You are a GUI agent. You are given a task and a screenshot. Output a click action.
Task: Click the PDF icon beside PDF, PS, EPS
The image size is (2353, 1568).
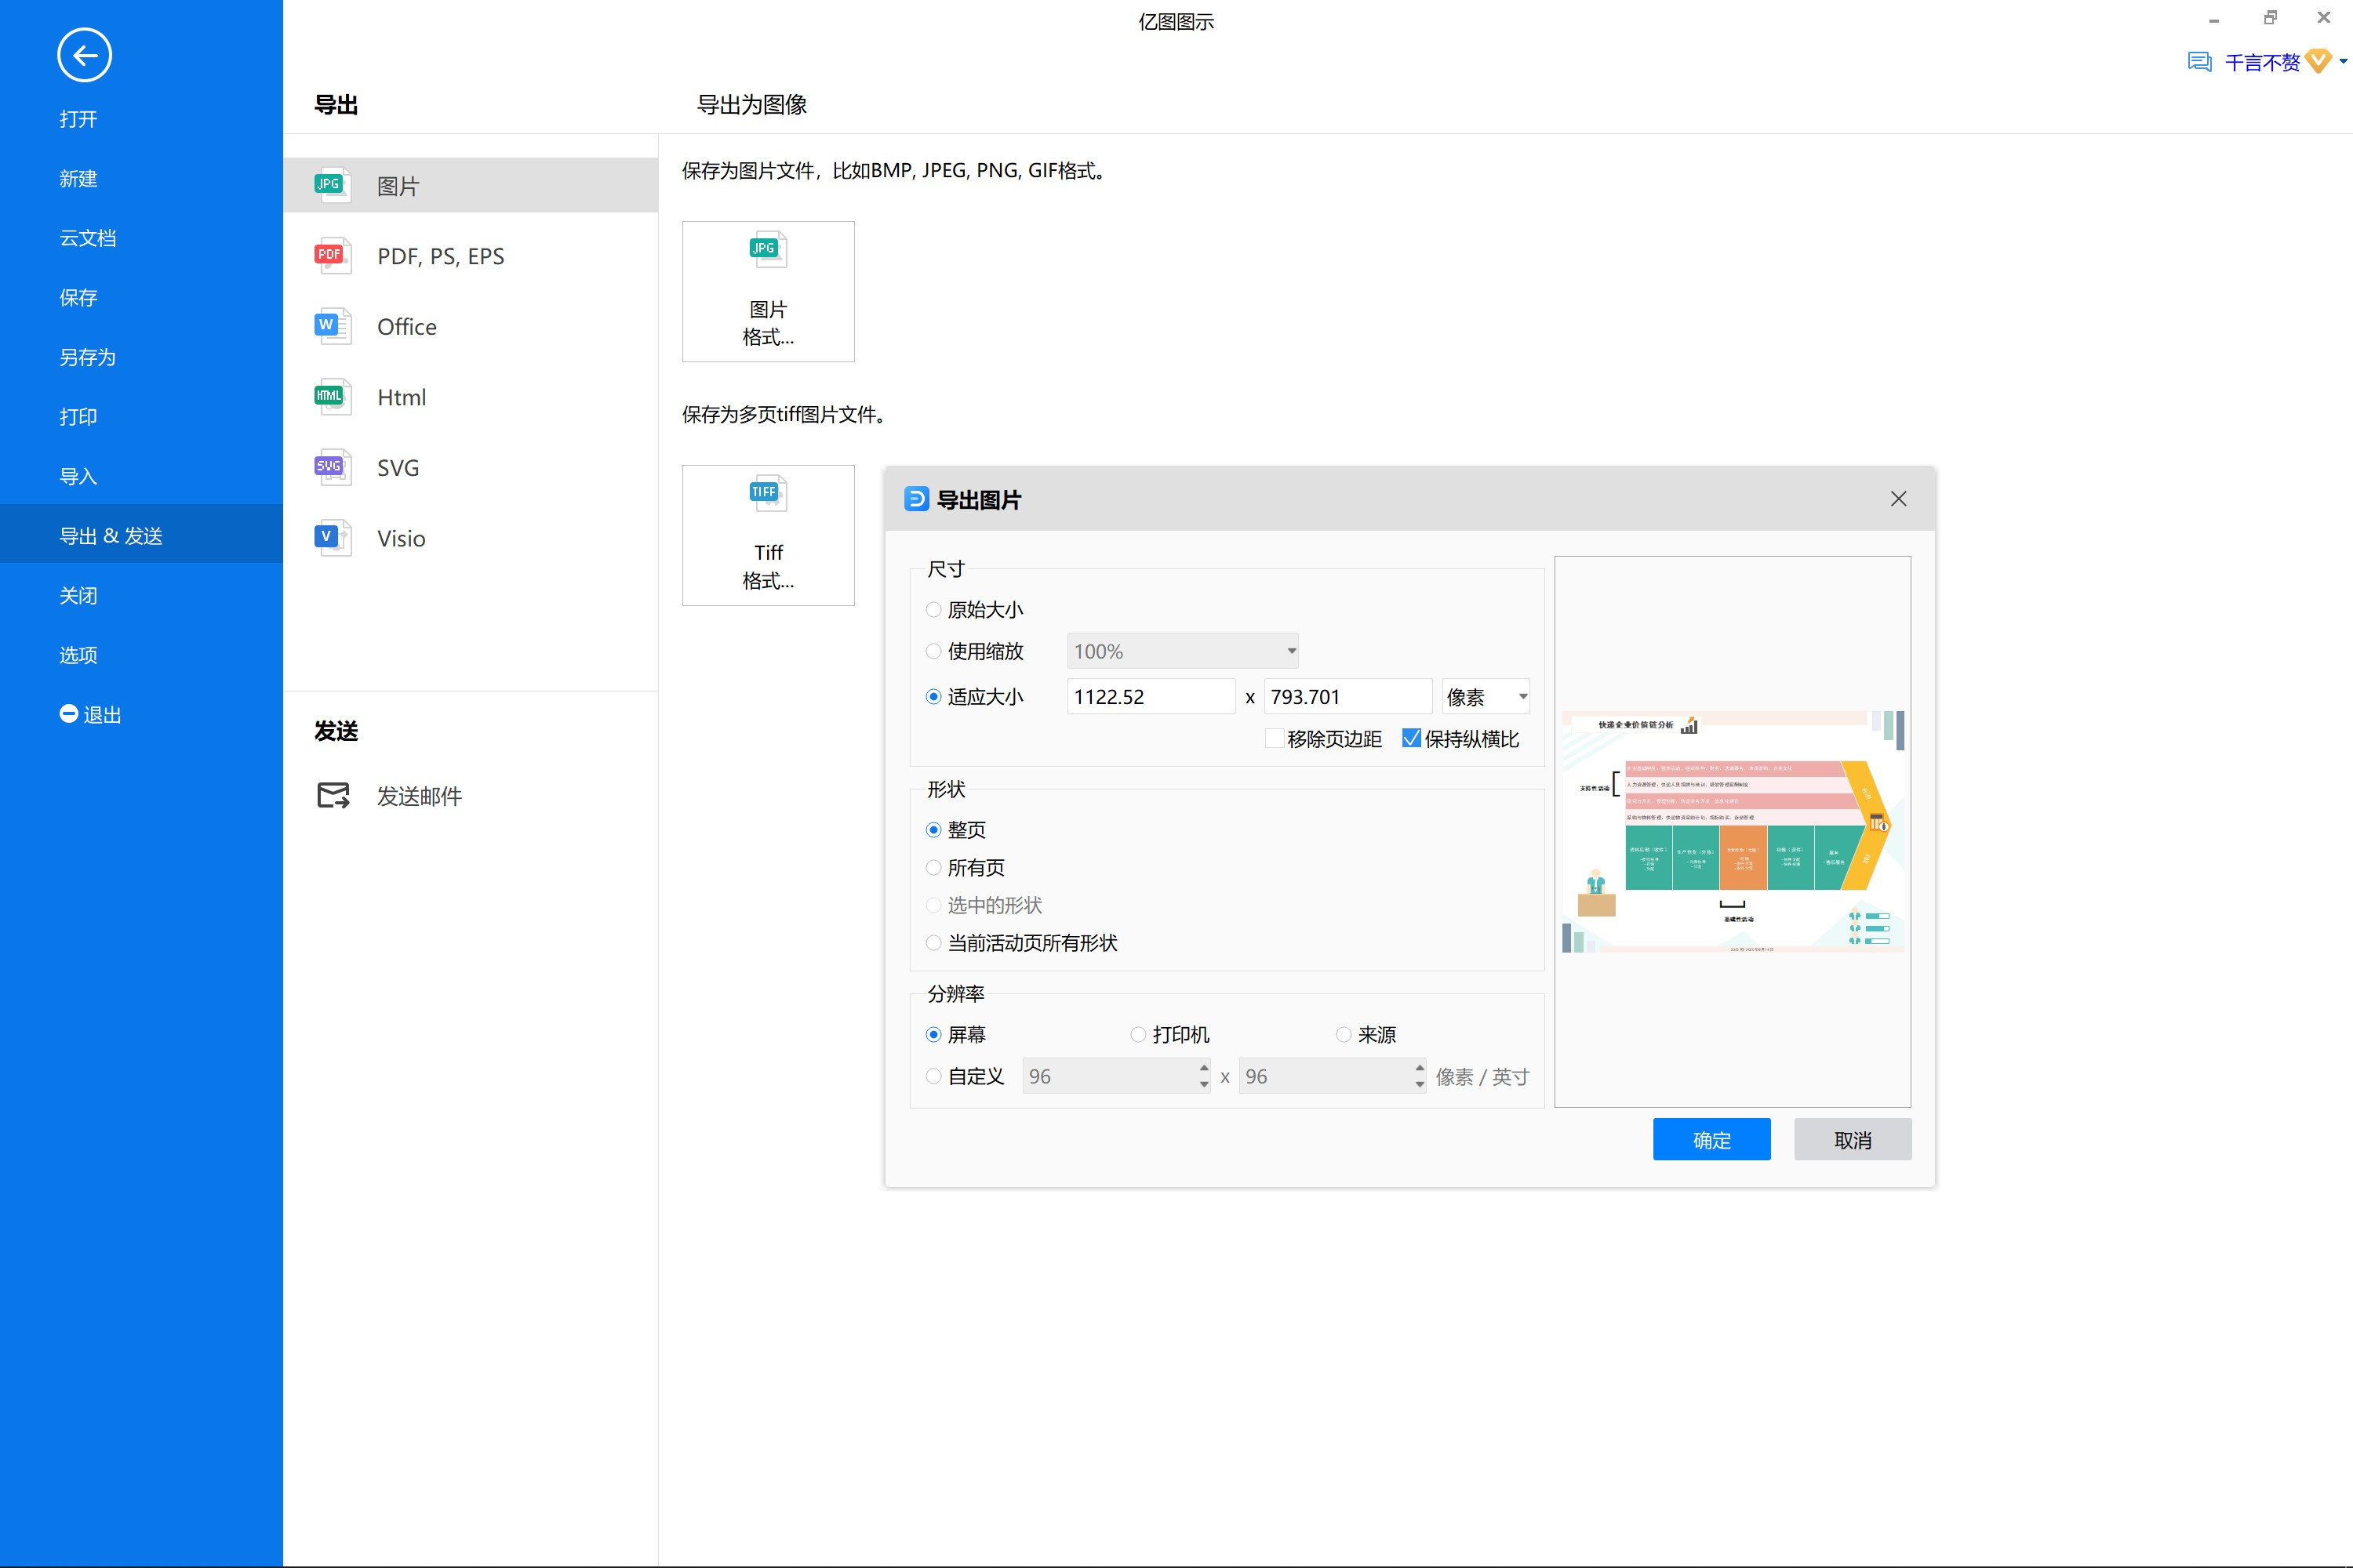(332, 256)
